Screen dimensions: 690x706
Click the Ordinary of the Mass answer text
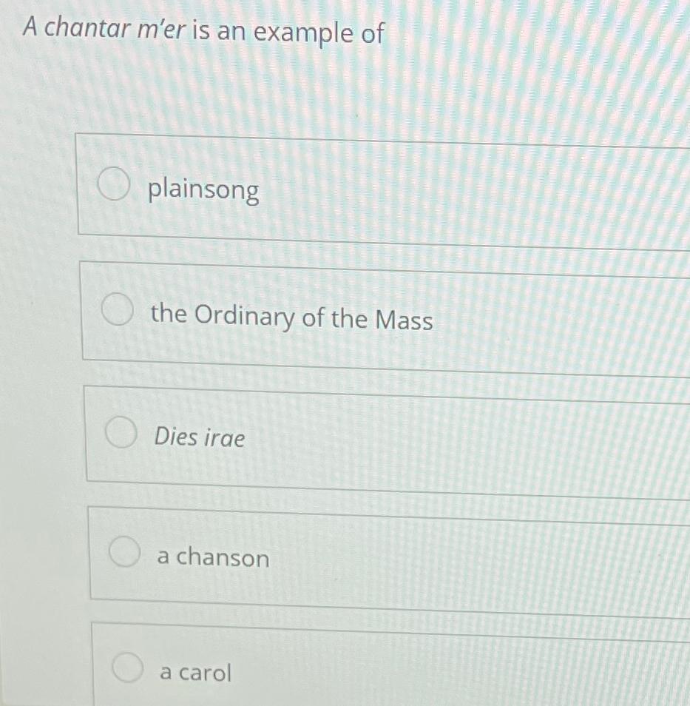(x=291, y=318)
